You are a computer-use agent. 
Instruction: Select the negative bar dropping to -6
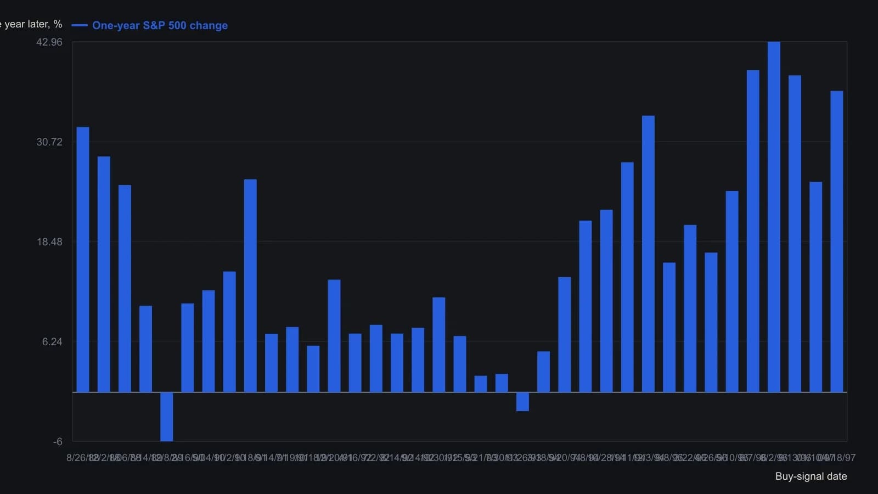click(x=166, y=417)
